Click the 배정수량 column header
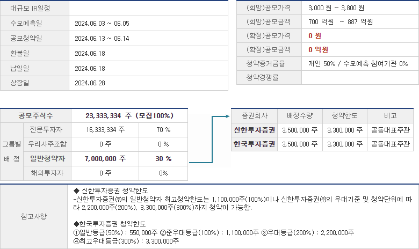The height and width of the screenshot is (249, 419). pos(300,115)
